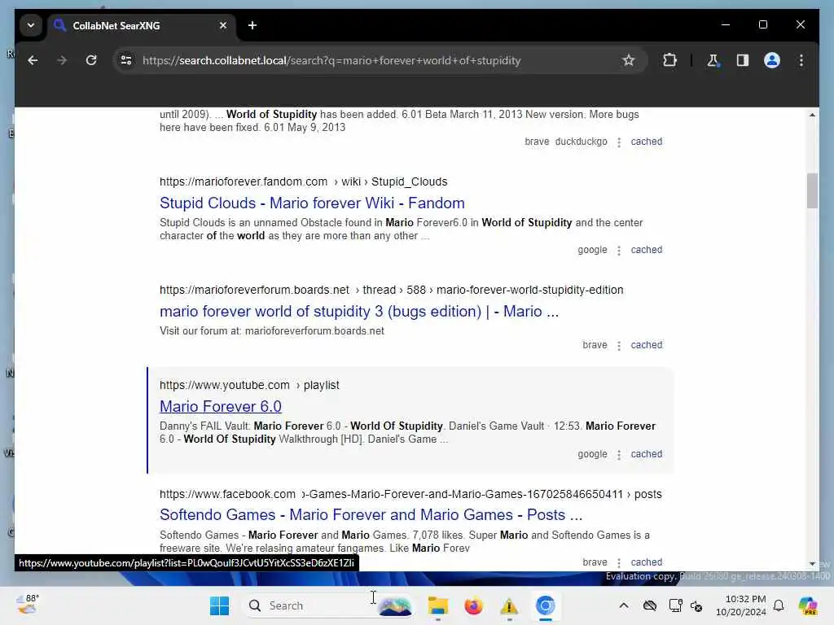Close the CollabNet SearXNG tab

(x=223, y=25)
